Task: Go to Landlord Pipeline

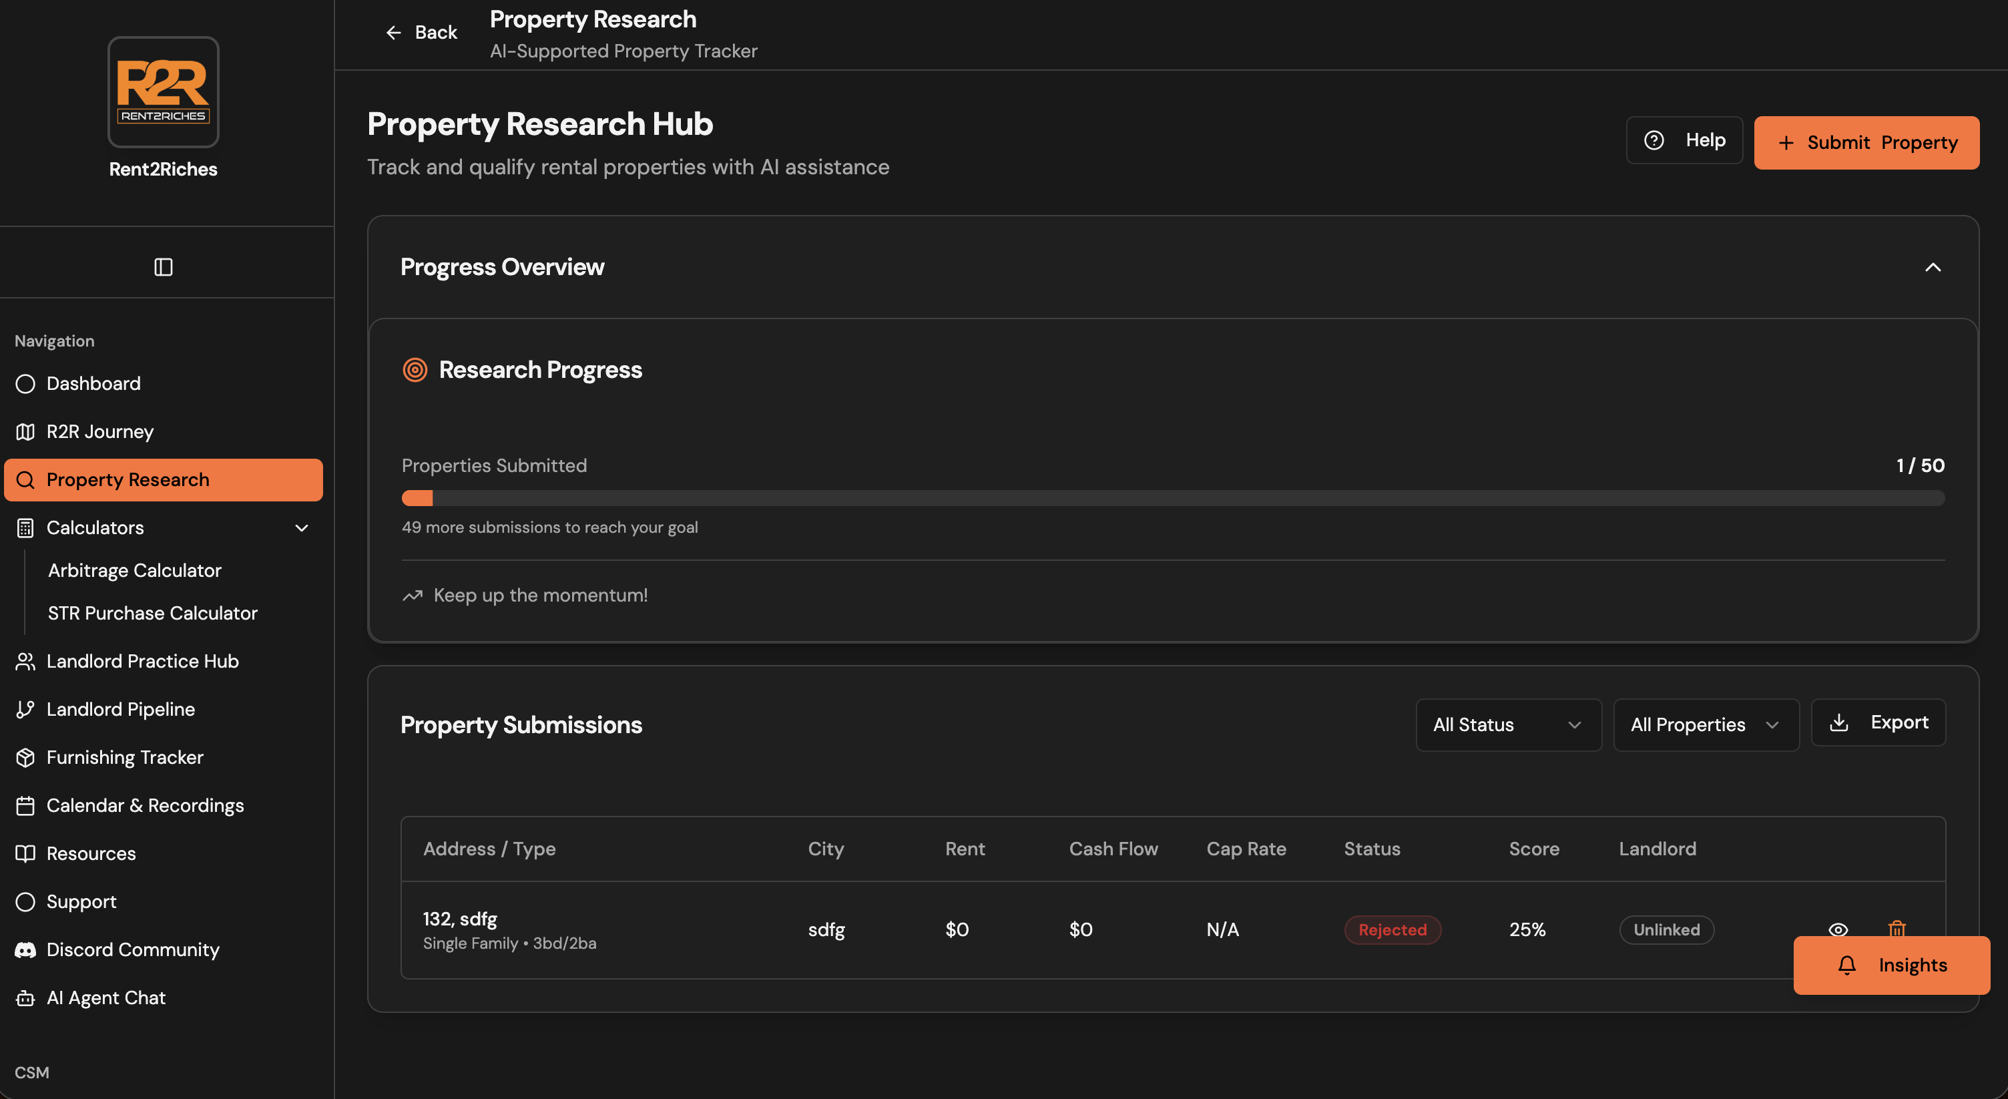Action: click(x=121, y=709)
